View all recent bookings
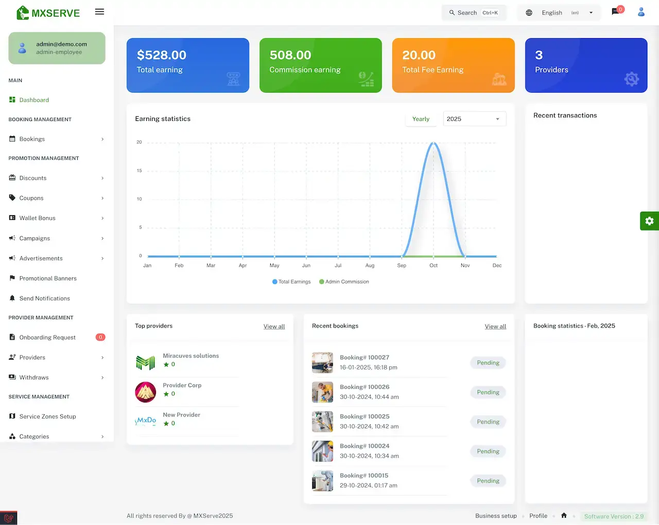The width and height of the screenshot is (659, 525). coord(495,326)
